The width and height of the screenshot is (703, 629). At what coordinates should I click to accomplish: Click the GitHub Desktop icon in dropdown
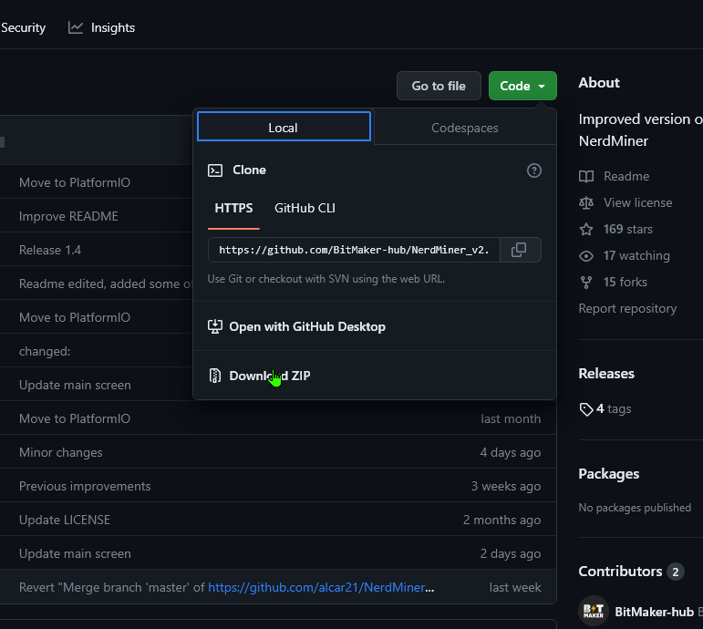215,326
